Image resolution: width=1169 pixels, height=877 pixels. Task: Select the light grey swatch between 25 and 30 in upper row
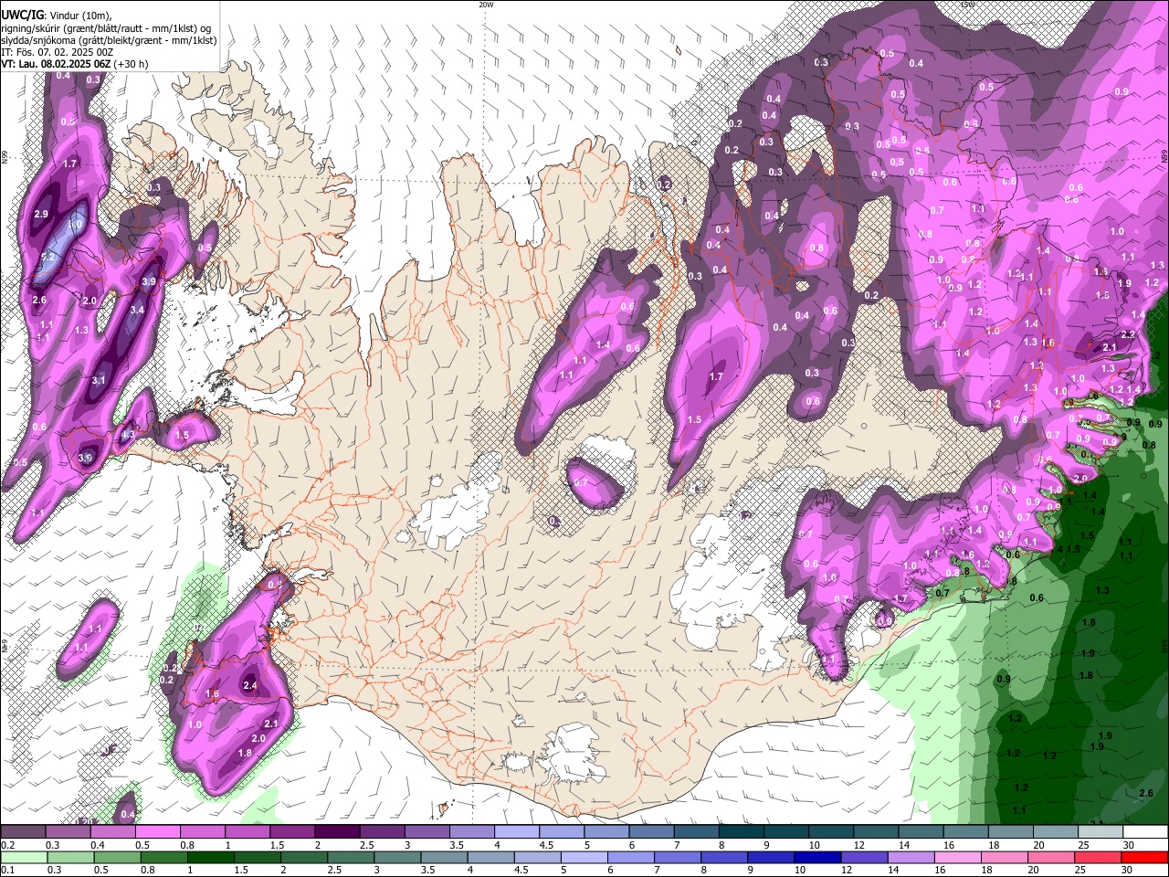click(1100, 832)
